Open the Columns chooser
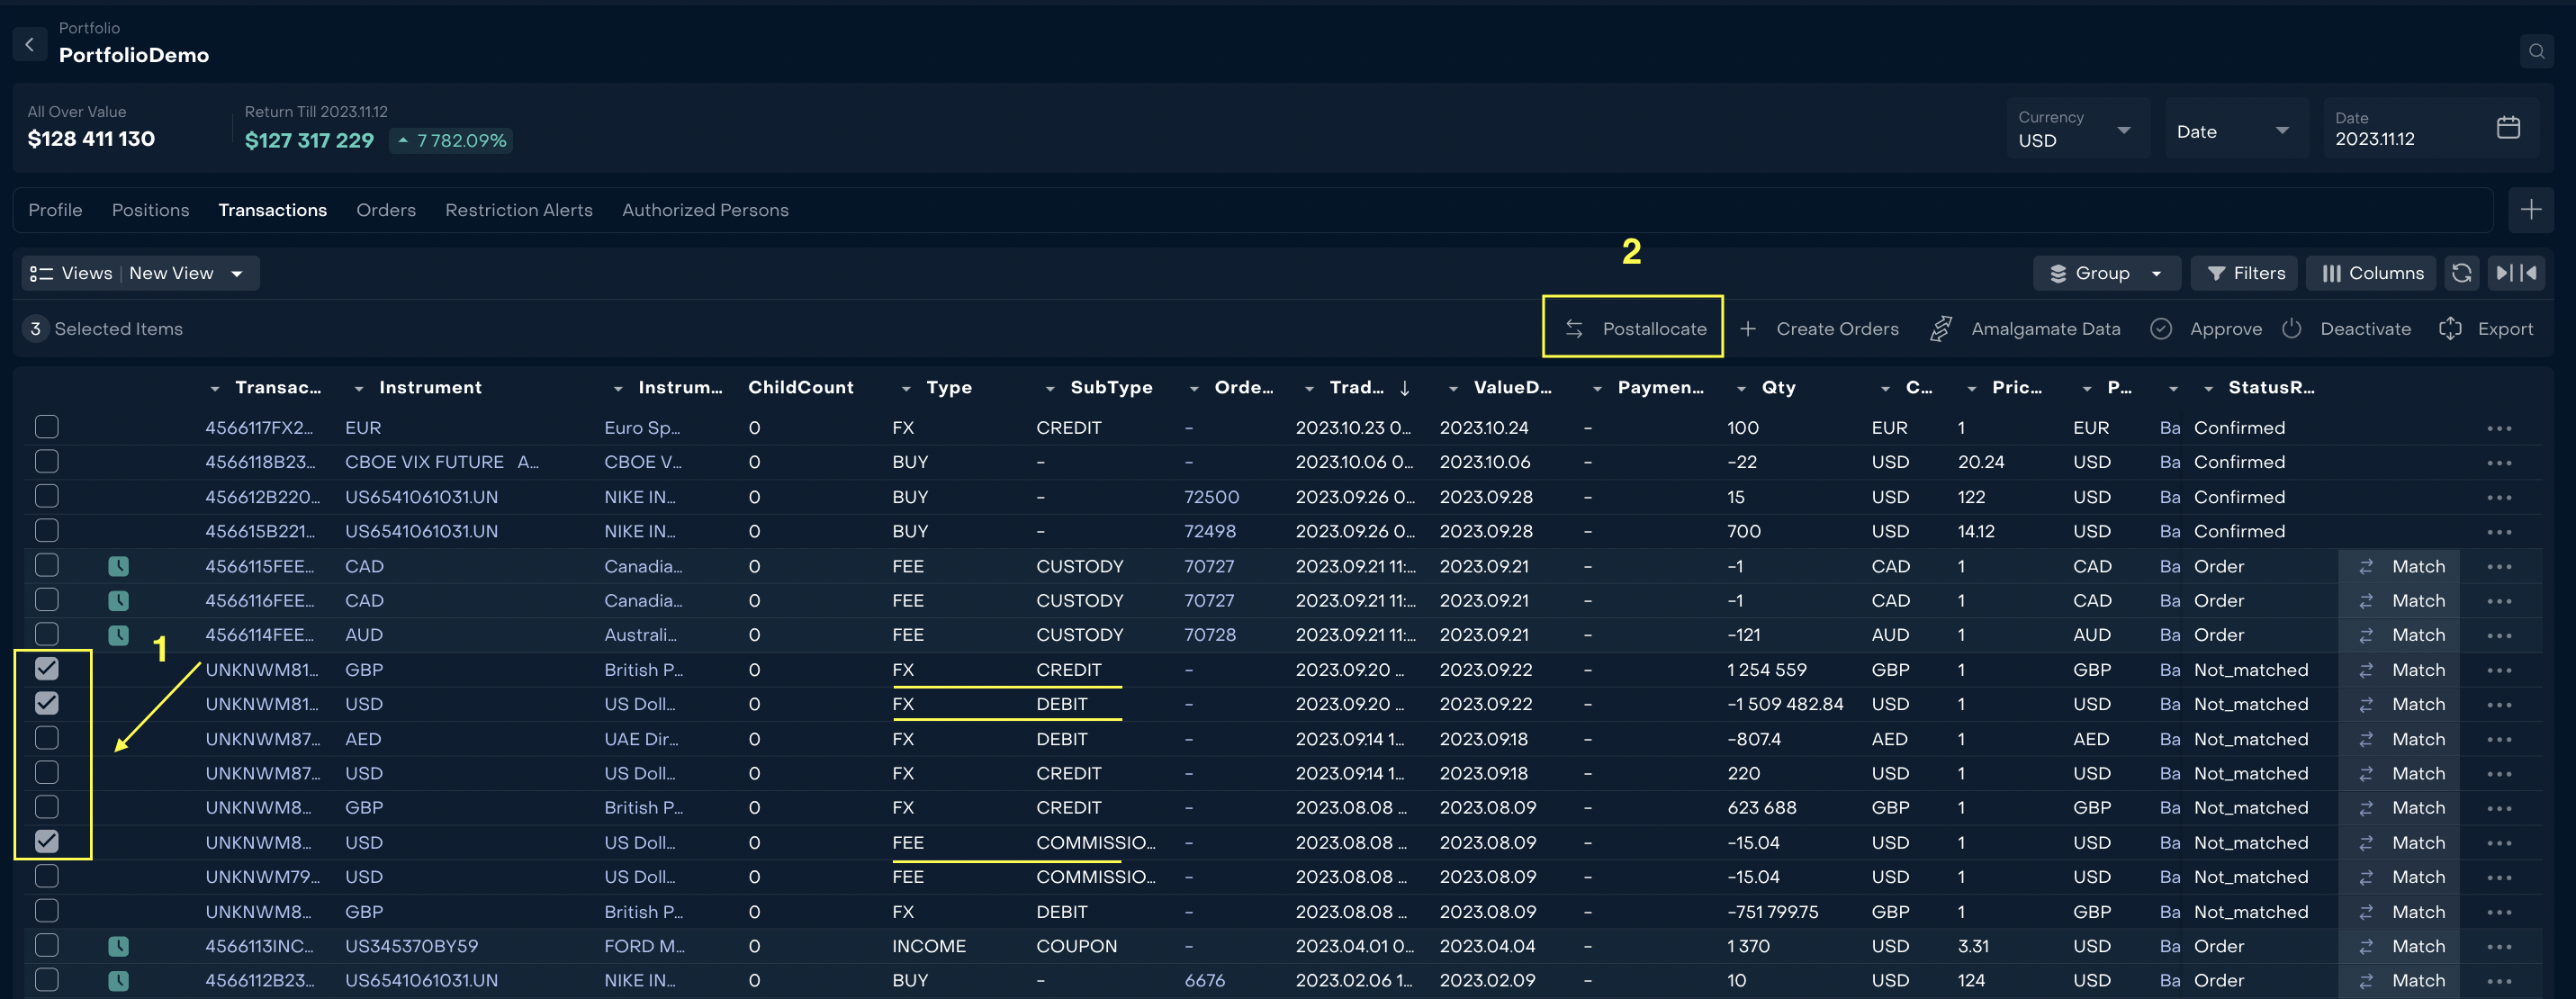 (2371, 273)
